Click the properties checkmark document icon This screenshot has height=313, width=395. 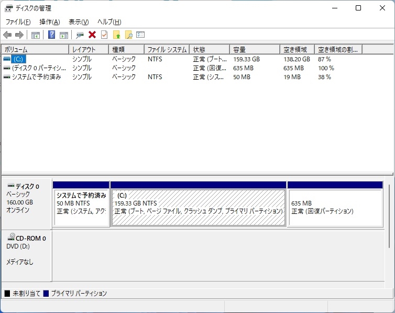(x=104, y=35)
